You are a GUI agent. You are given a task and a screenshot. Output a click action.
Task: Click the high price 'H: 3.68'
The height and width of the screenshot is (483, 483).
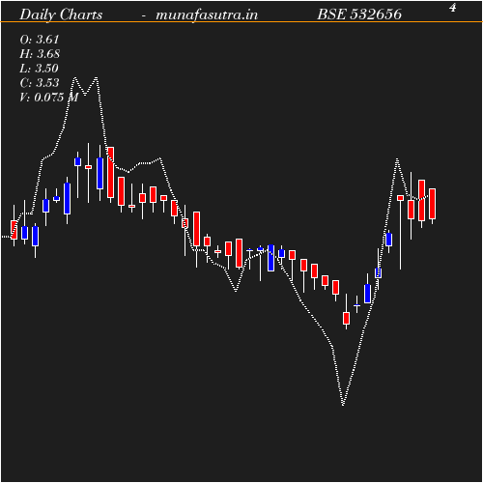tap(40, 54)
